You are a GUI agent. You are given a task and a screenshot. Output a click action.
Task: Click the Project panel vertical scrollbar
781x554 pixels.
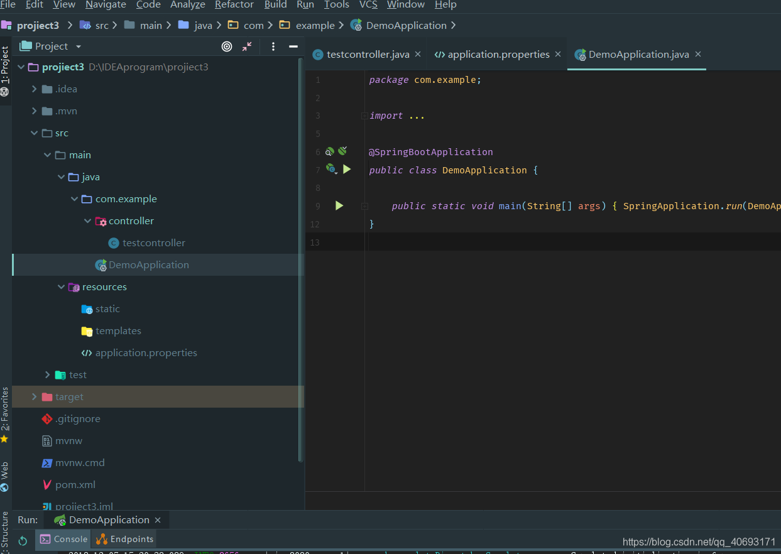point(300,261)
